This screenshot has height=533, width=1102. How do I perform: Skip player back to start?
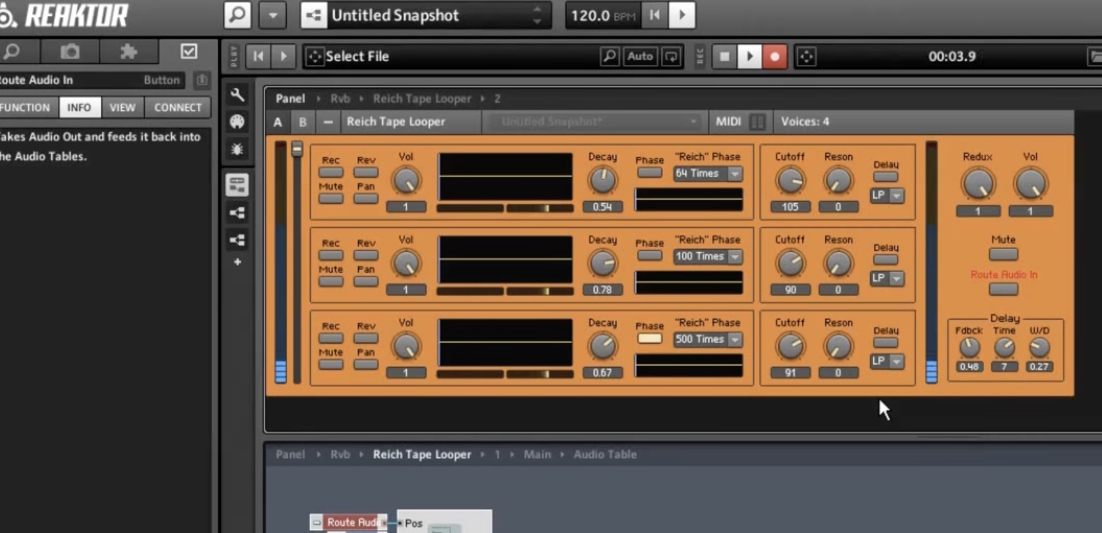pyautogui.click(x=258, y=56)
